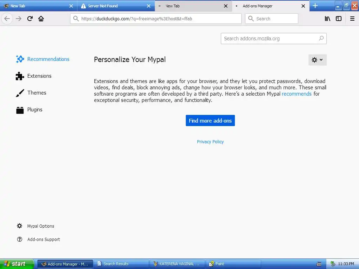This screenshot has height=269, width=359.
Task: Open Mypal Options
Action: point(35,226)
